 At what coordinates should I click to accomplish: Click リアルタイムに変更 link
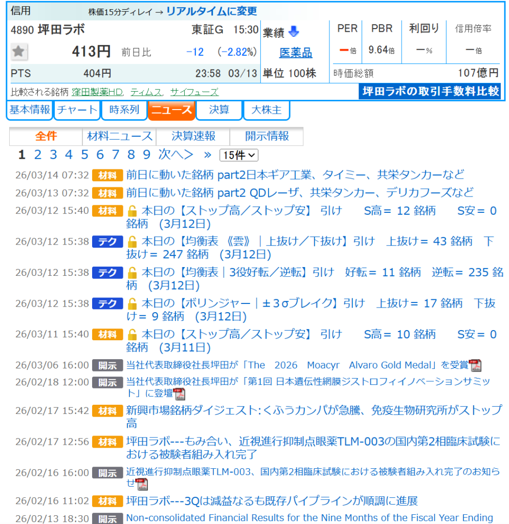(212, 11)
